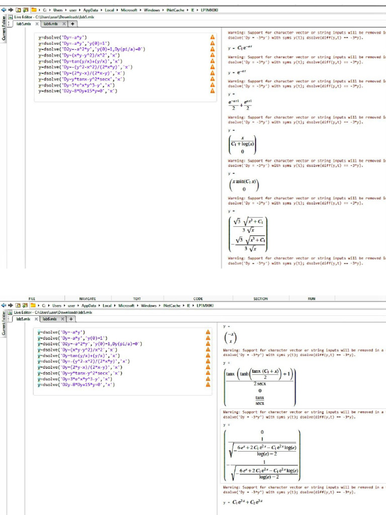Switch to lab6.mlx tab in lower window
The height and width of the screenshot is (515, 386).
[50, 319]
